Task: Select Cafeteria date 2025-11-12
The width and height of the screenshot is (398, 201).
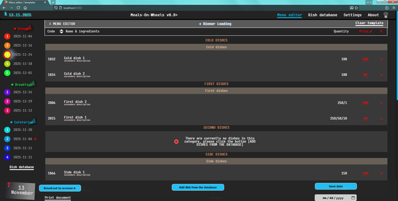Action: pyautogui.click(x=22, y=157)
